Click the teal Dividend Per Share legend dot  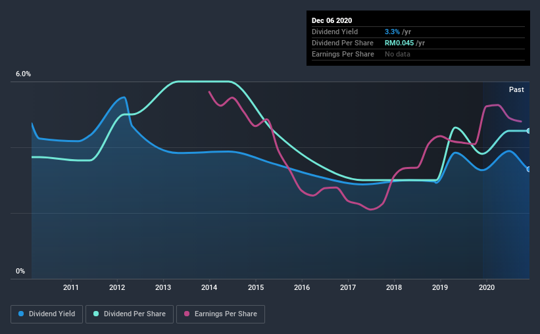[x=96, y=314]
